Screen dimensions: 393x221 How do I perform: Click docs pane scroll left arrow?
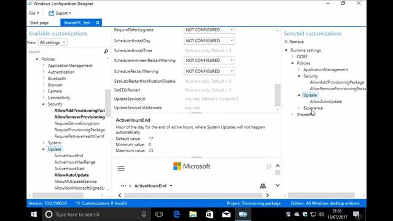(120, 195)
